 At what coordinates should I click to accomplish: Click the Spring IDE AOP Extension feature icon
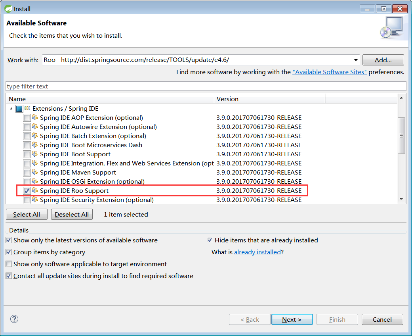tap(35, 117)
